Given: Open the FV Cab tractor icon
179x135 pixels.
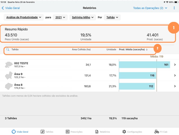Looking at the screenshot, I should (x=157, y=132).
